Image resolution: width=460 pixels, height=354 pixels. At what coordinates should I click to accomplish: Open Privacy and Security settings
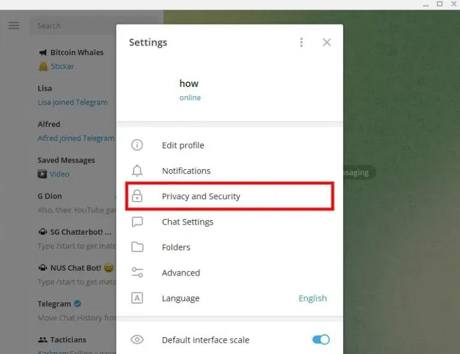point(230,196)
